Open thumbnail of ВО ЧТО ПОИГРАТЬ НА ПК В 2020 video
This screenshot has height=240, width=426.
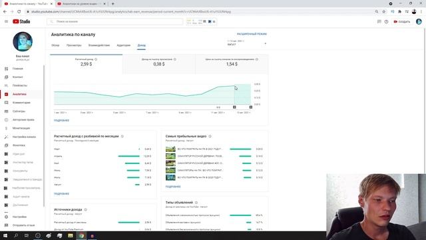pos(170,177)
